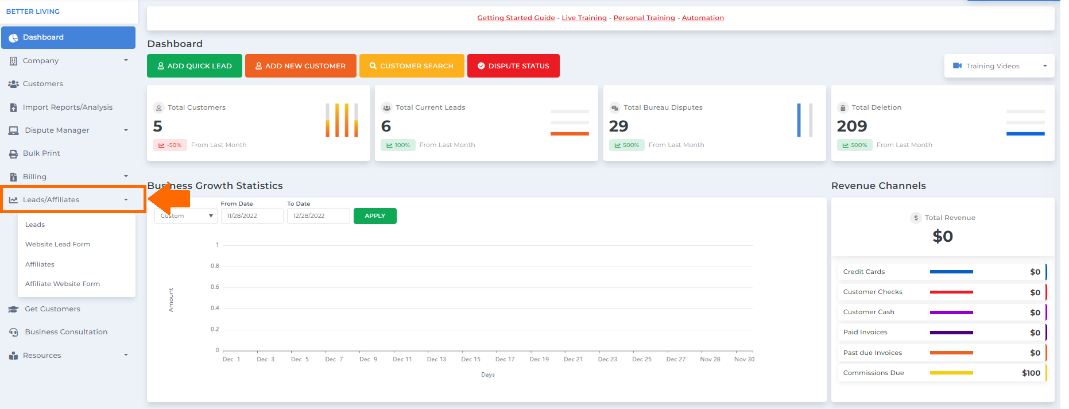Open the Training Videos dropdown
Image resolution: width=1069 pixels, height=409 pixels.
(x=1000, y=66)
